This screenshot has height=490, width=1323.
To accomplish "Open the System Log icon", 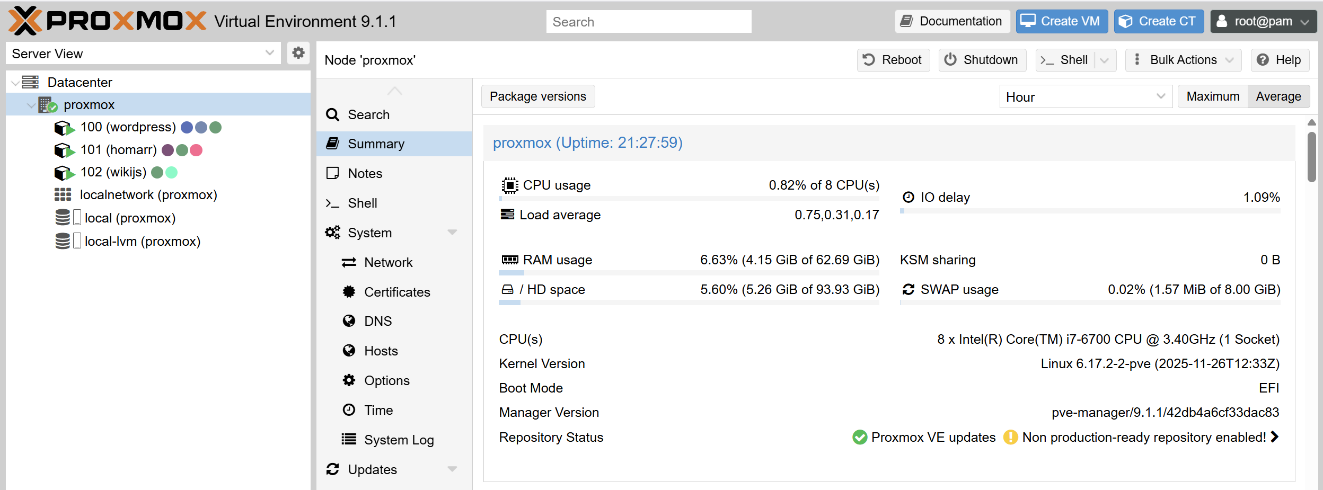I will point(348,439).
